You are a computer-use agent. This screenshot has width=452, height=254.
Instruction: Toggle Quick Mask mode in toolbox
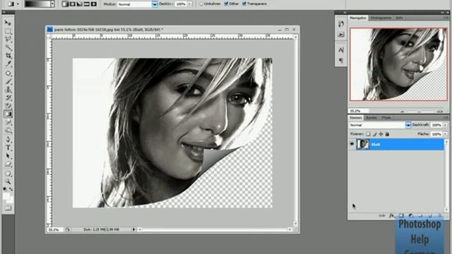(x=8, y=207)
